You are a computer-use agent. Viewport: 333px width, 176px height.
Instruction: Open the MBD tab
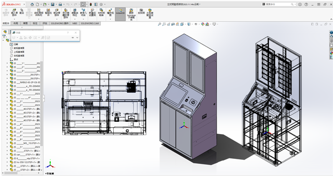click(x=75, y=24)
